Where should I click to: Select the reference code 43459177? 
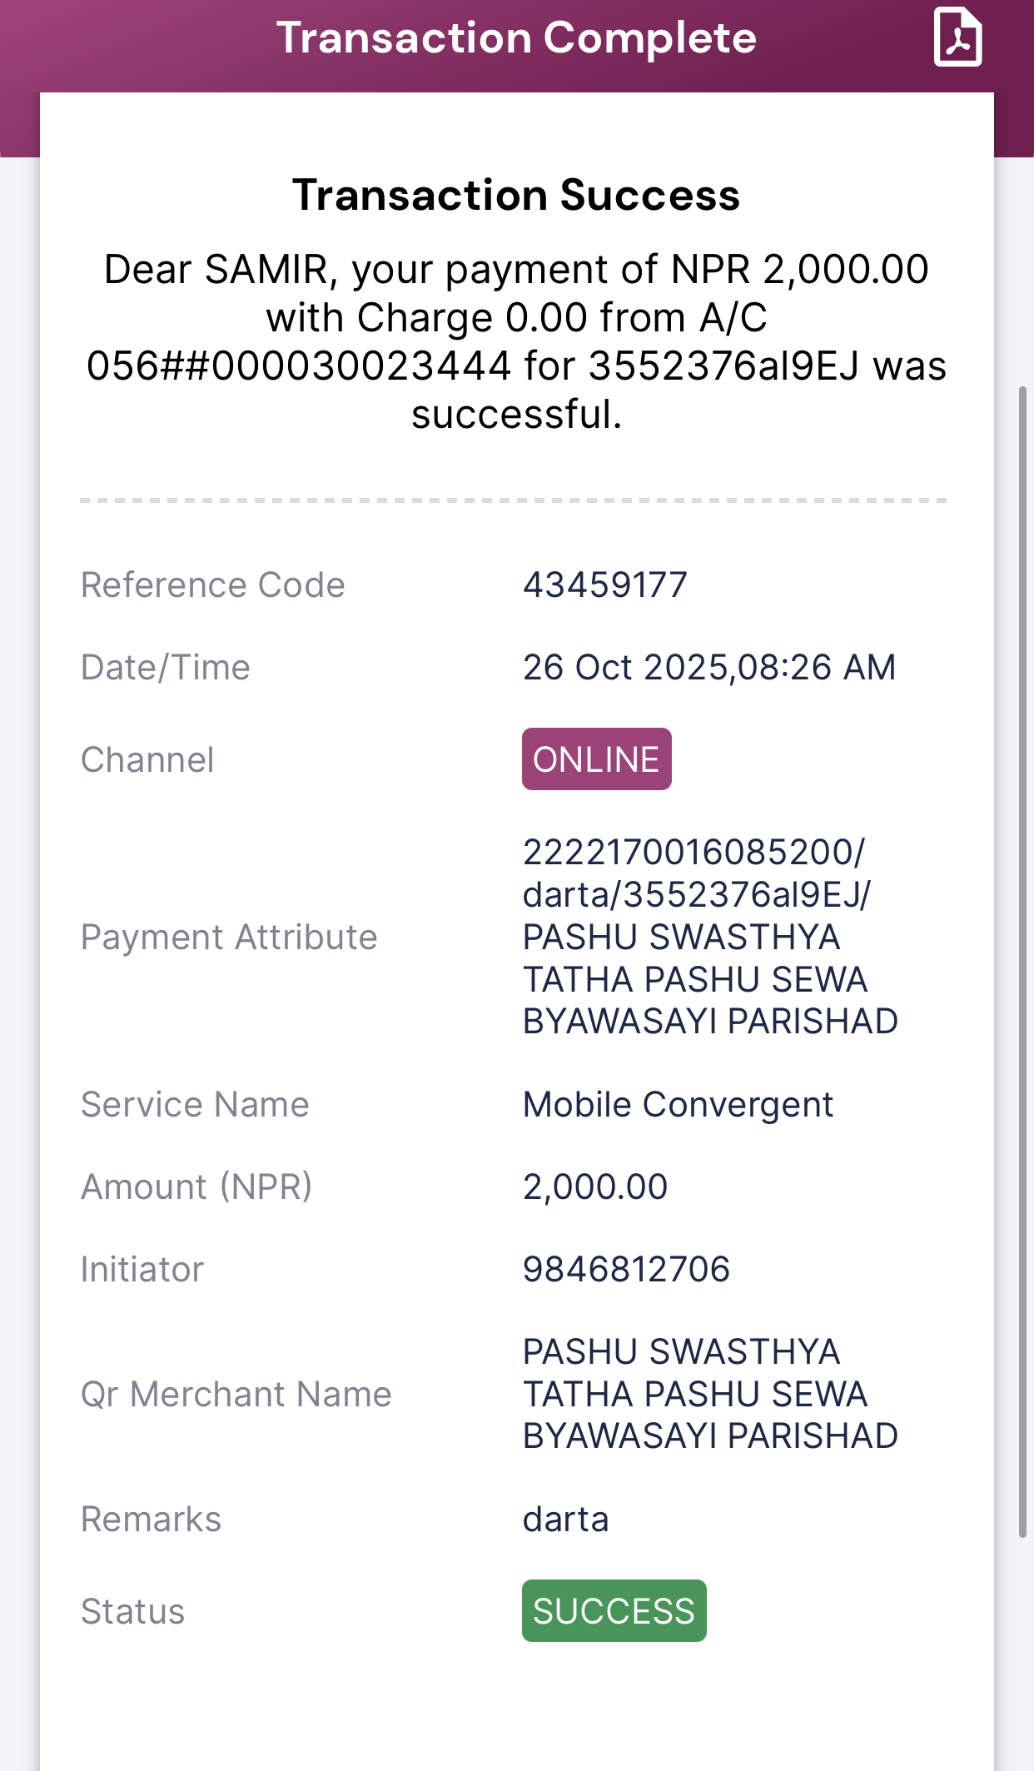605,585
